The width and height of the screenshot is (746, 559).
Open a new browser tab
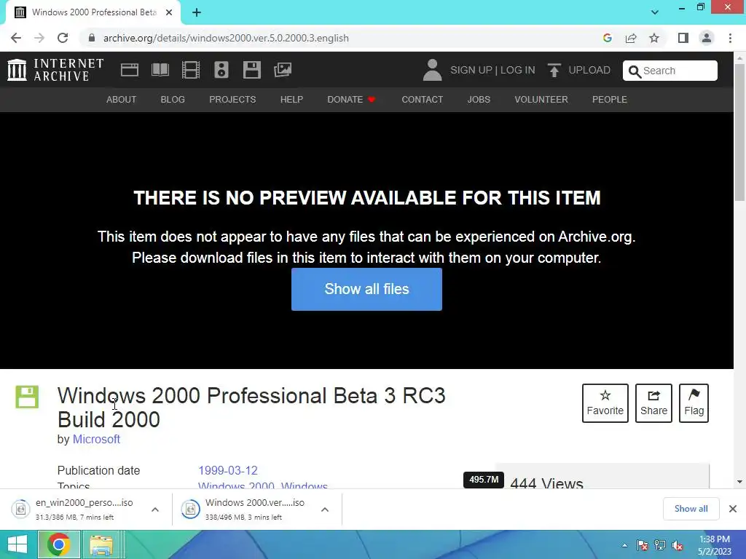[197, 12]
